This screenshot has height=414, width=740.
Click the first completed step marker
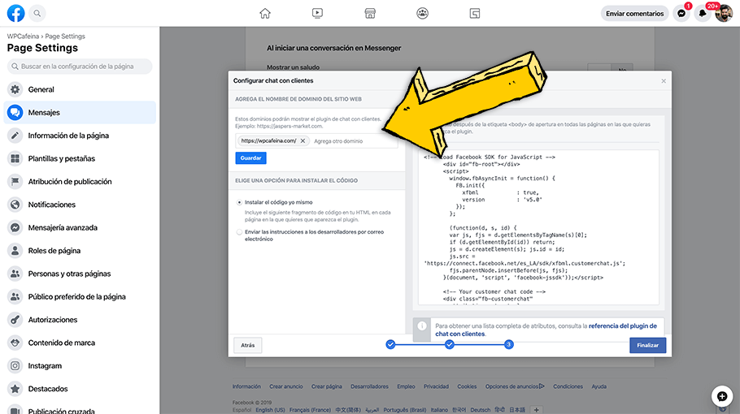[390, 345]
